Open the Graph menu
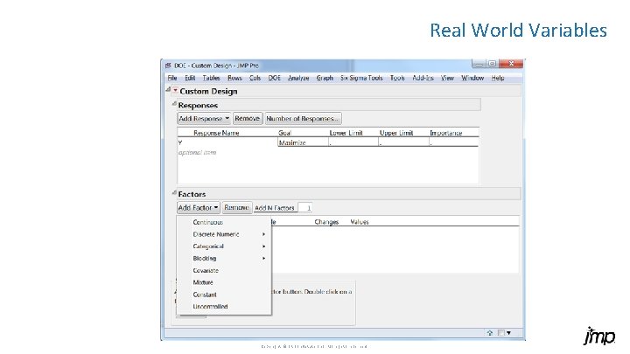The image size is (630, 354). coord(325,78)
